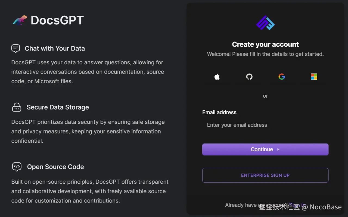Click the Open Source Code heading
348x217 pixels.
(55, 167)
